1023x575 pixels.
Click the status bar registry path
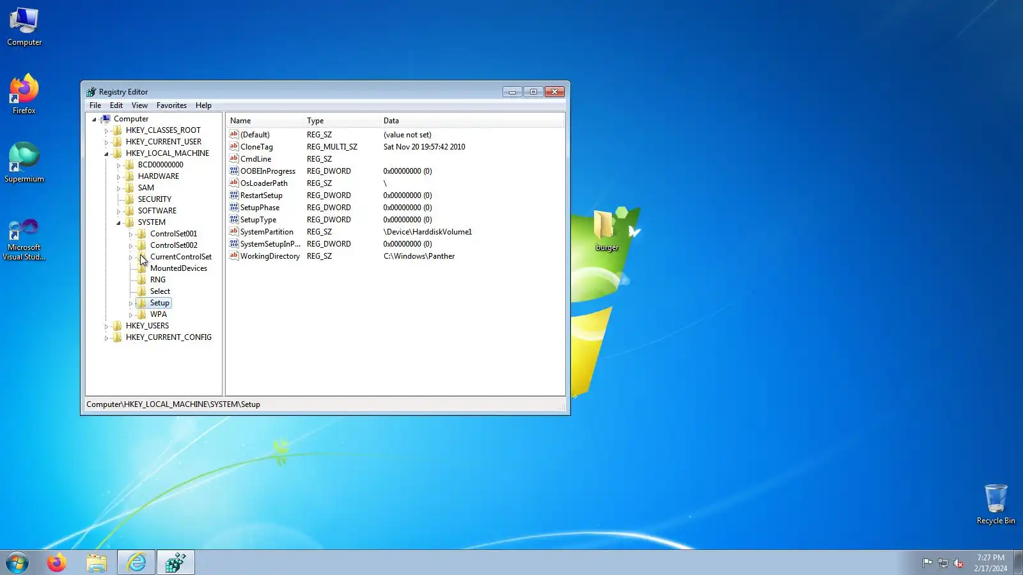click(x=173, y=404)
